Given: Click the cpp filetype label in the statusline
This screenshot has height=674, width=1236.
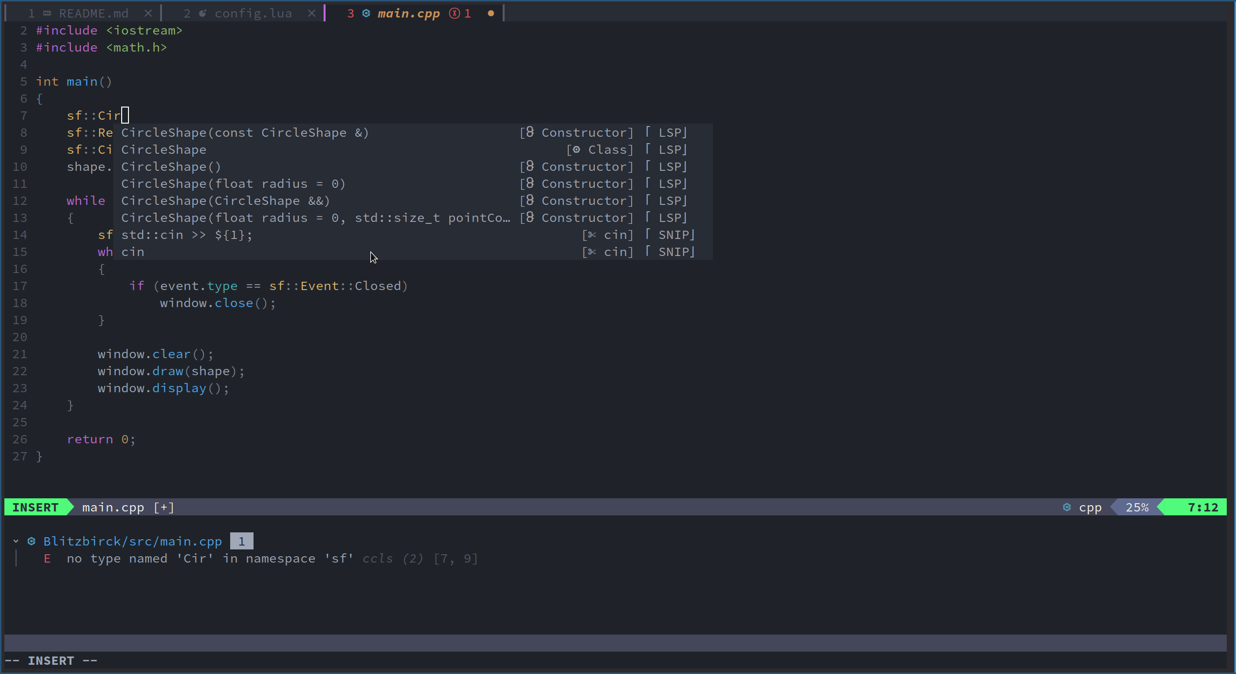Looking at the screenshot, I should click(x=1090, y=507).
